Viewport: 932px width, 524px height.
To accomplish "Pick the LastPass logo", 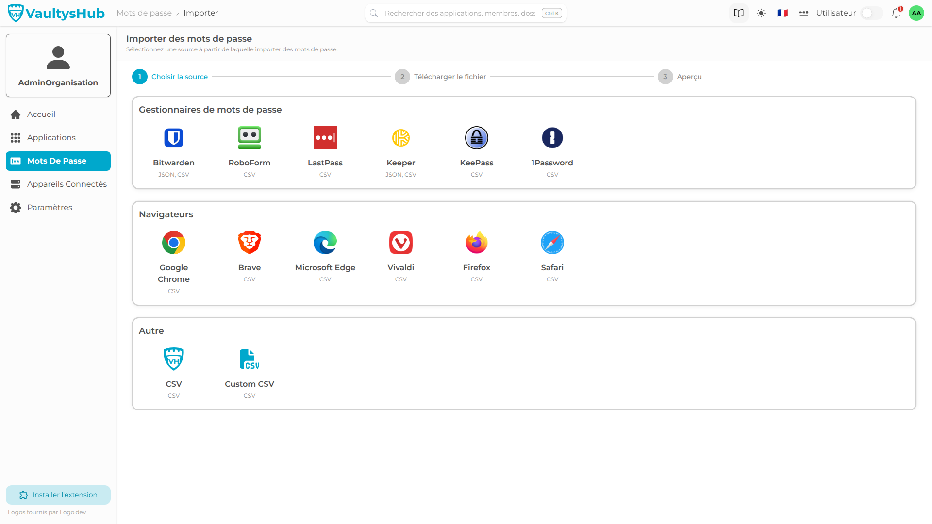I will click(x=325, y=138).
